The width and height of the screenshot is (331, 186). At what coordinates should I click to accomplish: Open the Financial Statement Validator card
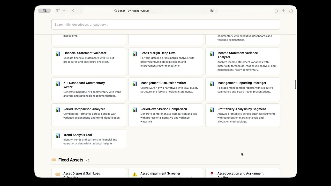[88, 61]
